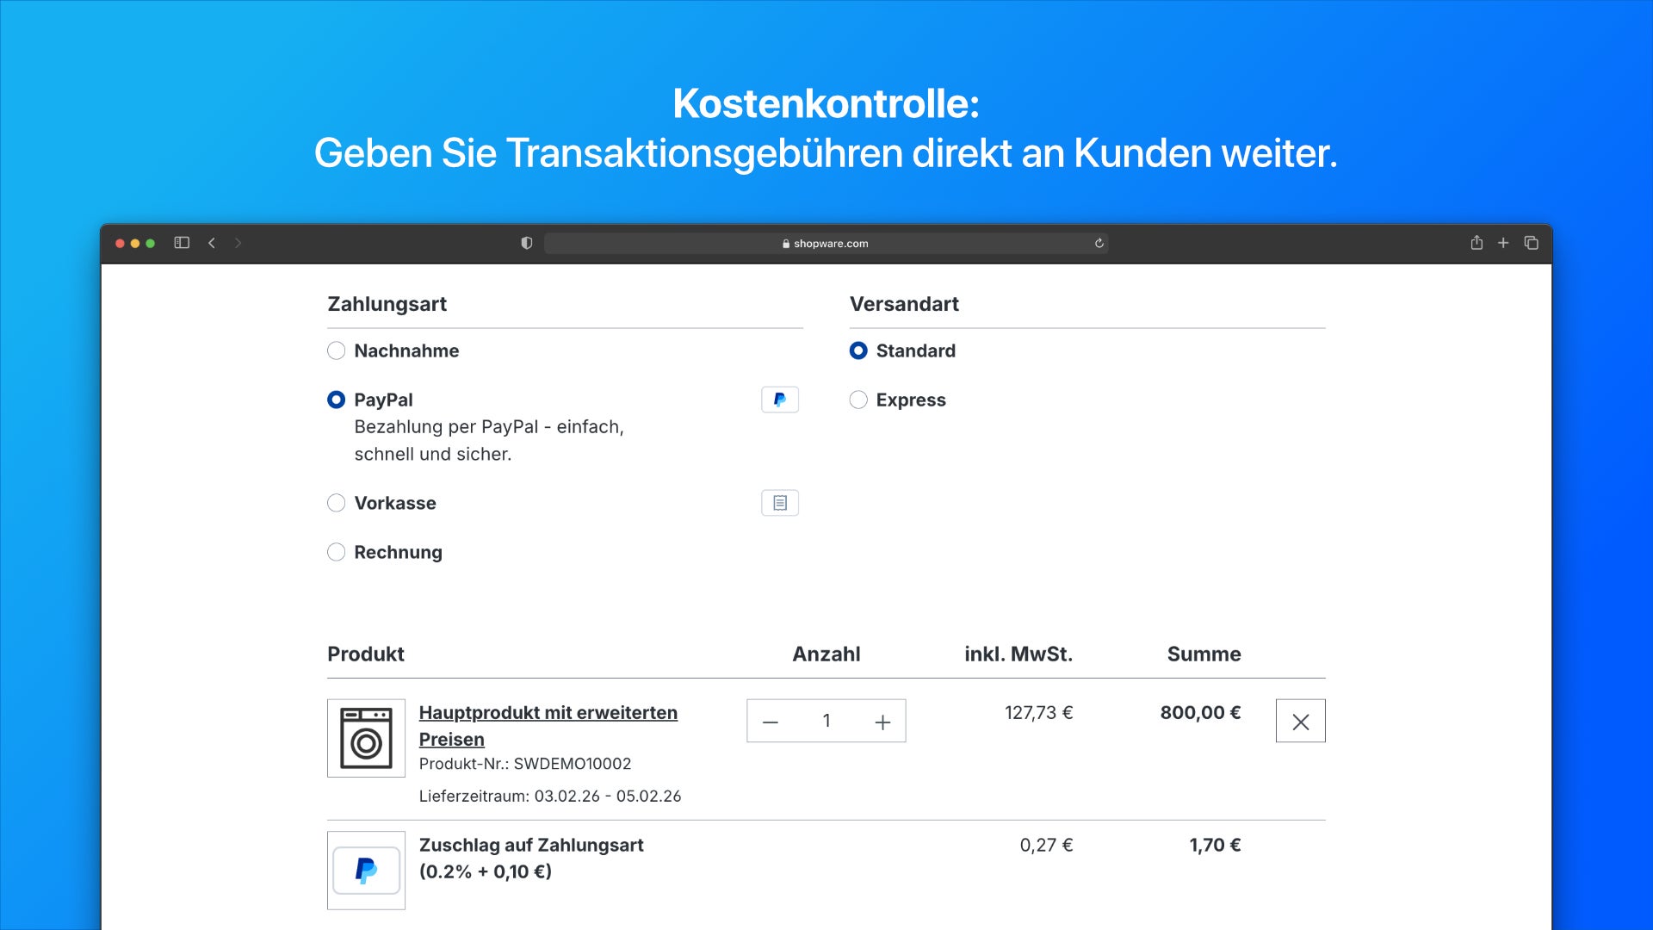Reload the shopware.com page
1653x930 pixels.
(x=1099, y=243)
